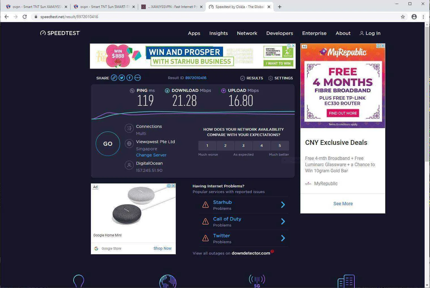Click the Change Server link
The image size is (430, 288).
[151, 155]
